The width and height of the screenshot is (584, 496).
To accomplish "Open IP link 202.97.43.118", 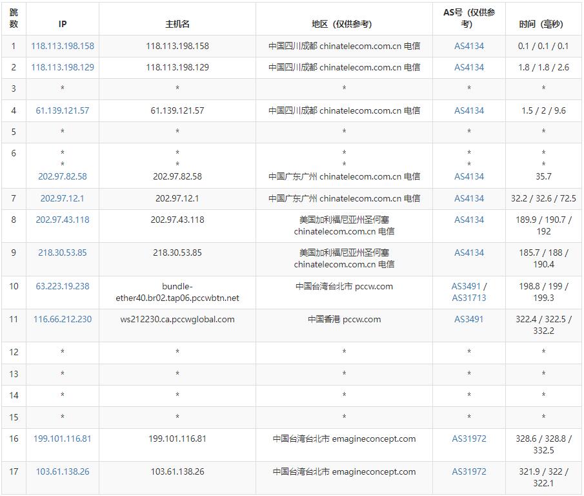I will coord(63,220).
